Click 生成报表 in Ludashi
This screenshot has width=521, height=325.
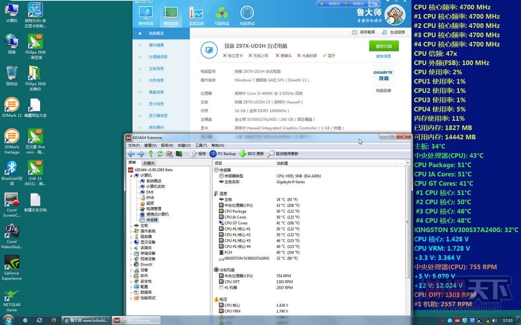coord(394,32)
